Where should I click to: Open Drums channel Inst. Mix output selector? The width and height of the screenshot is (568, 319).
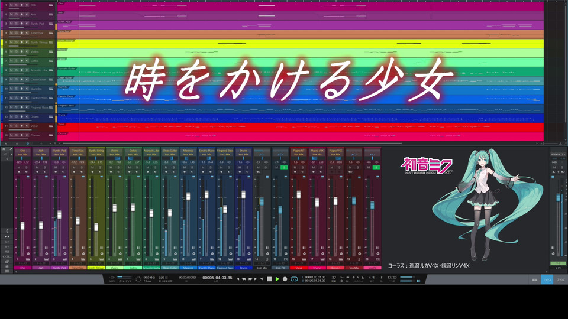coord(243,154)
